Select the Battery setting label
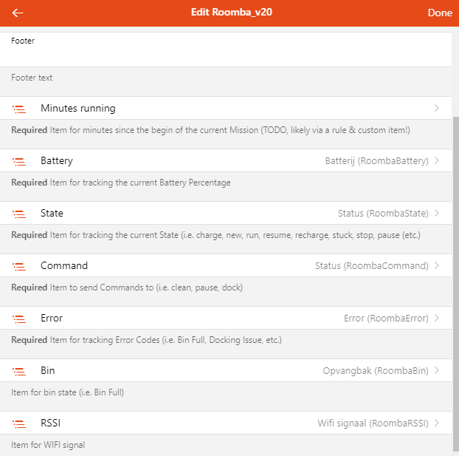The image size is (459, 456). pos(57,160)
